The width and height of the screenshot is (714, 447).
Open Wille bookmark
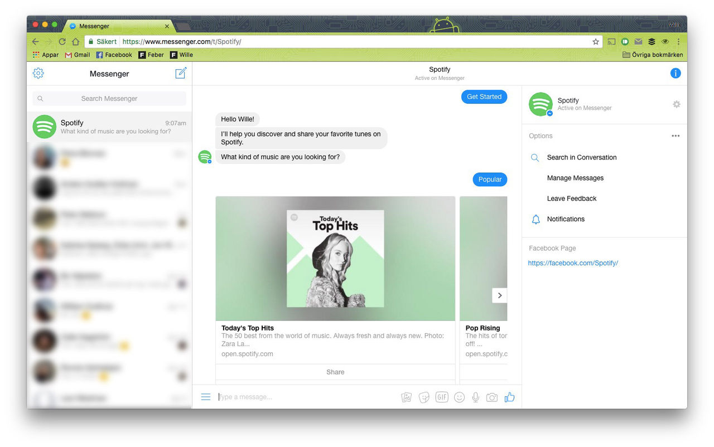click(x=182, y=55)
